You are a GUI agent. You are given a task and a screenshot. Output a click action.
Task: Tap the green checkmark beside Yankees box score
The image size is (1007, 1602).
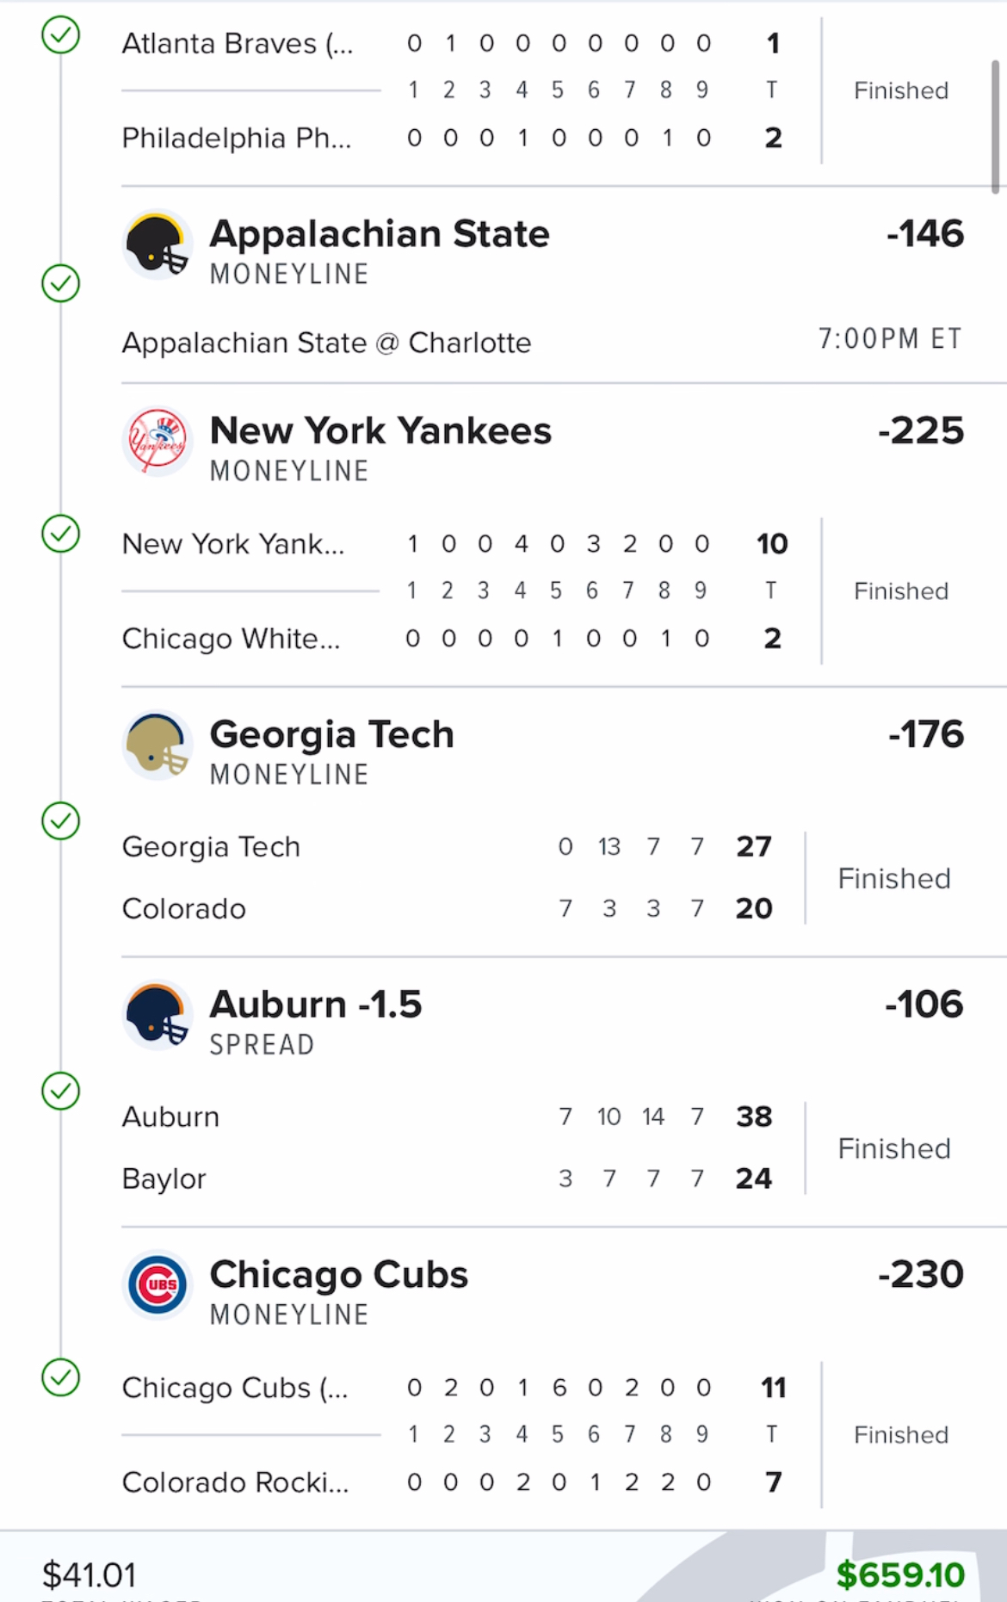(61, 534)
